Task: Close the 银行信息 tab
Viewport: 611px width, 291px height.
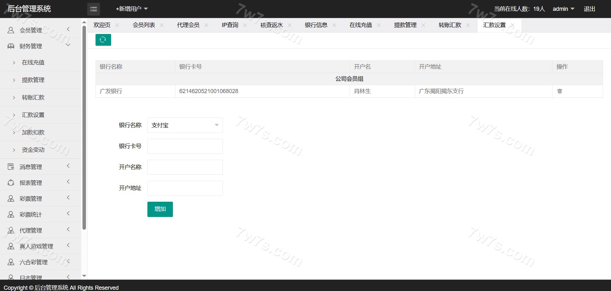Action: (334, 25)
